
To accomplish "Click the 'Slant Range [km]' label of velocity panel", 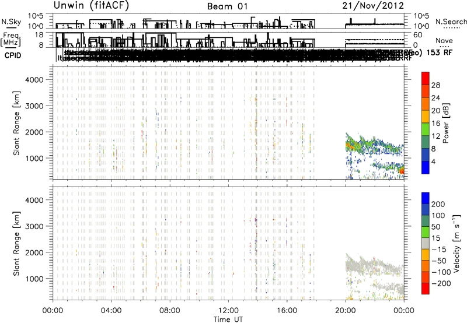I will pos(16,244).
